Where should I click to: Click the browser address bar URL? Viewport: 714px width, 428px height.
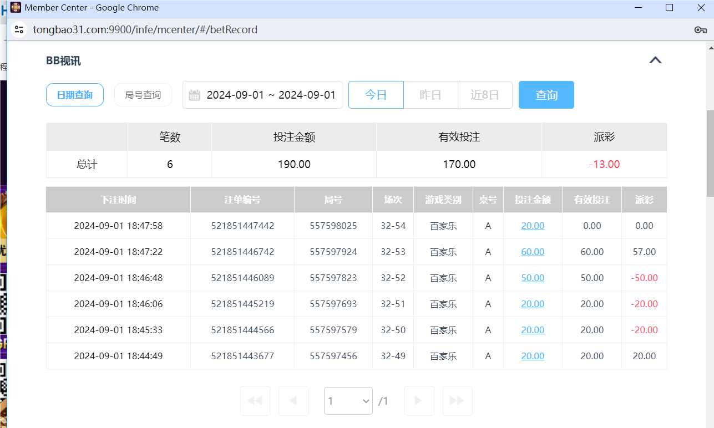(x=144, y=29)
